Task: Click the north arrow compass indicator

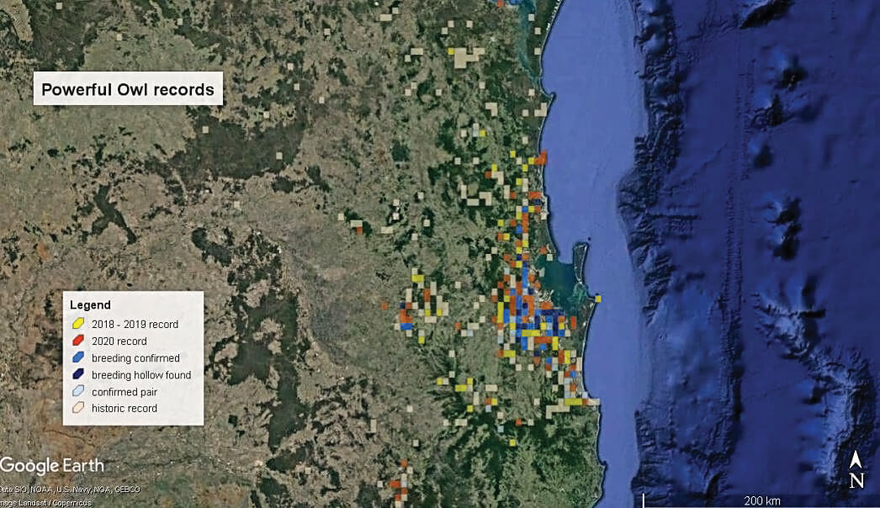Action: pyautogui.click(x=856, y=469)
